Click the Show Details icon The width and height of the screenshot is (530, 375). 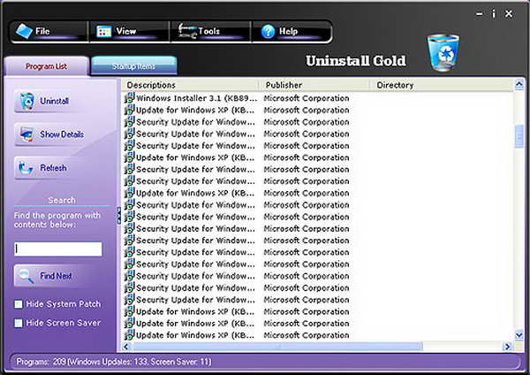tap(26, 134)
